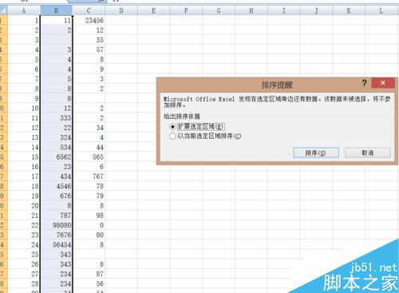Select column C header

pyautogui.click(x=89, y=11)
